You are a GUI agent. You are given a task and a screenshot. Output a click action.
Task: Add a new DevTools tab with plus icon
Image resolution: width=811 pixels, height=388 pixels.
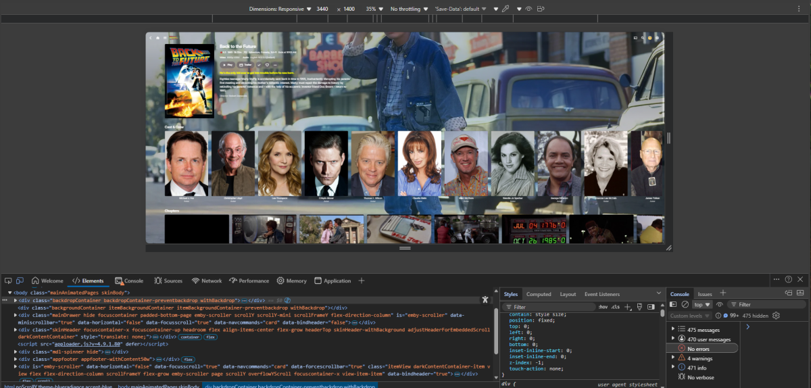pyautogui.click(x=361, y=281)
